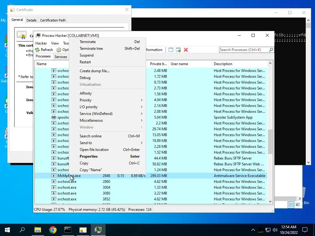This screenshot has height=236, width=315.
Task: Open Google Chrome from taskbar
Action: click(x=53, y=230)
